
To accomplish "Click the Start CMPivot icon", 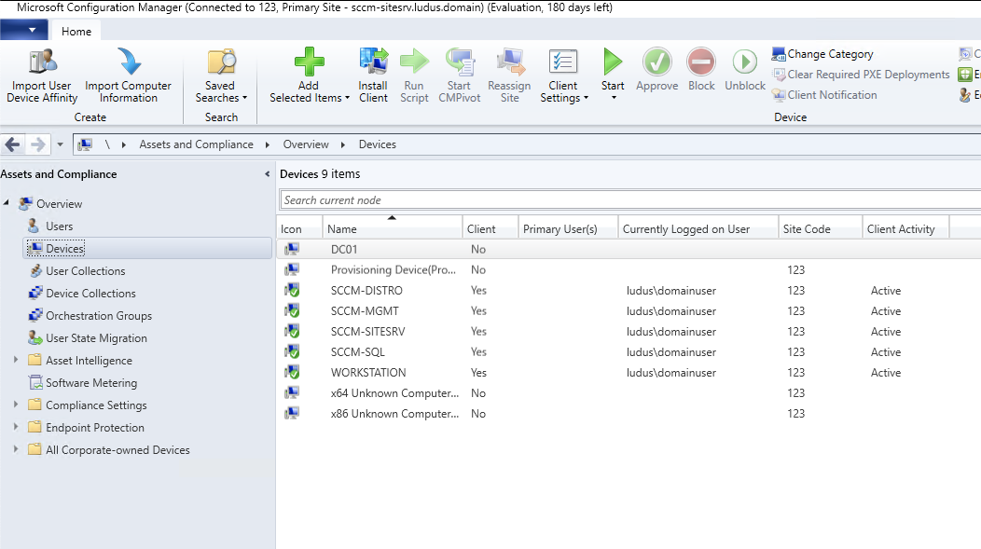I will tap(459, 62).
